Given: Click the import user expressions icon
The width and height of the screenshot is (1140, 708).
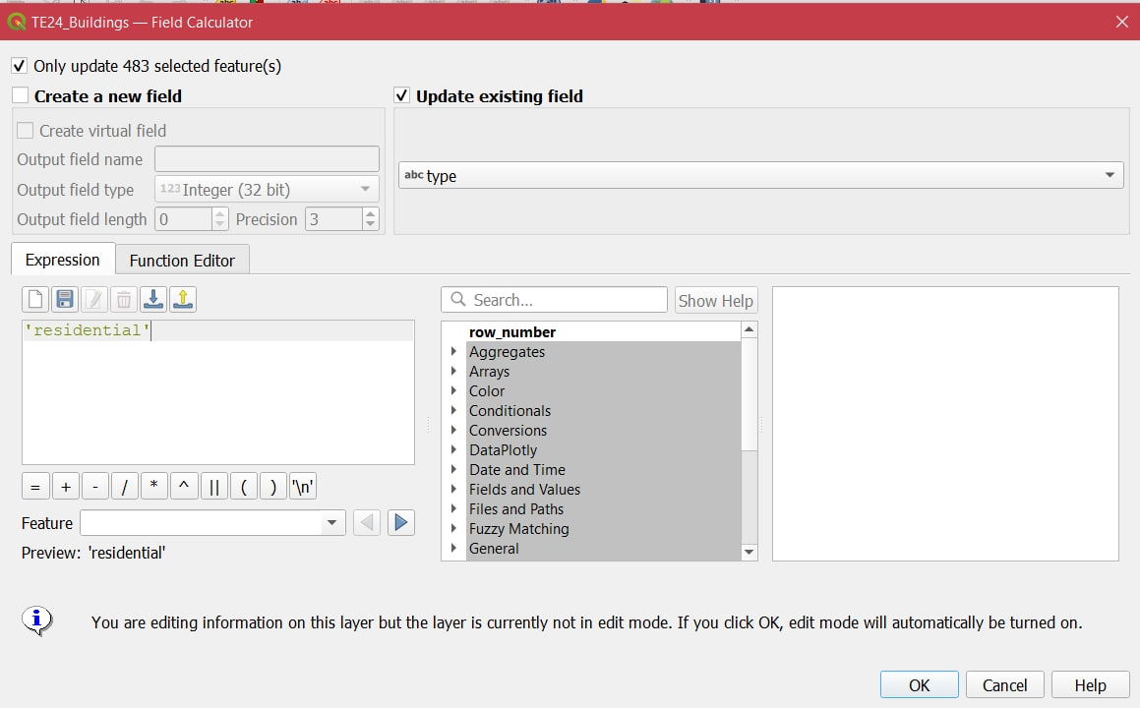Looking at the screenshot, I should 153,300.
